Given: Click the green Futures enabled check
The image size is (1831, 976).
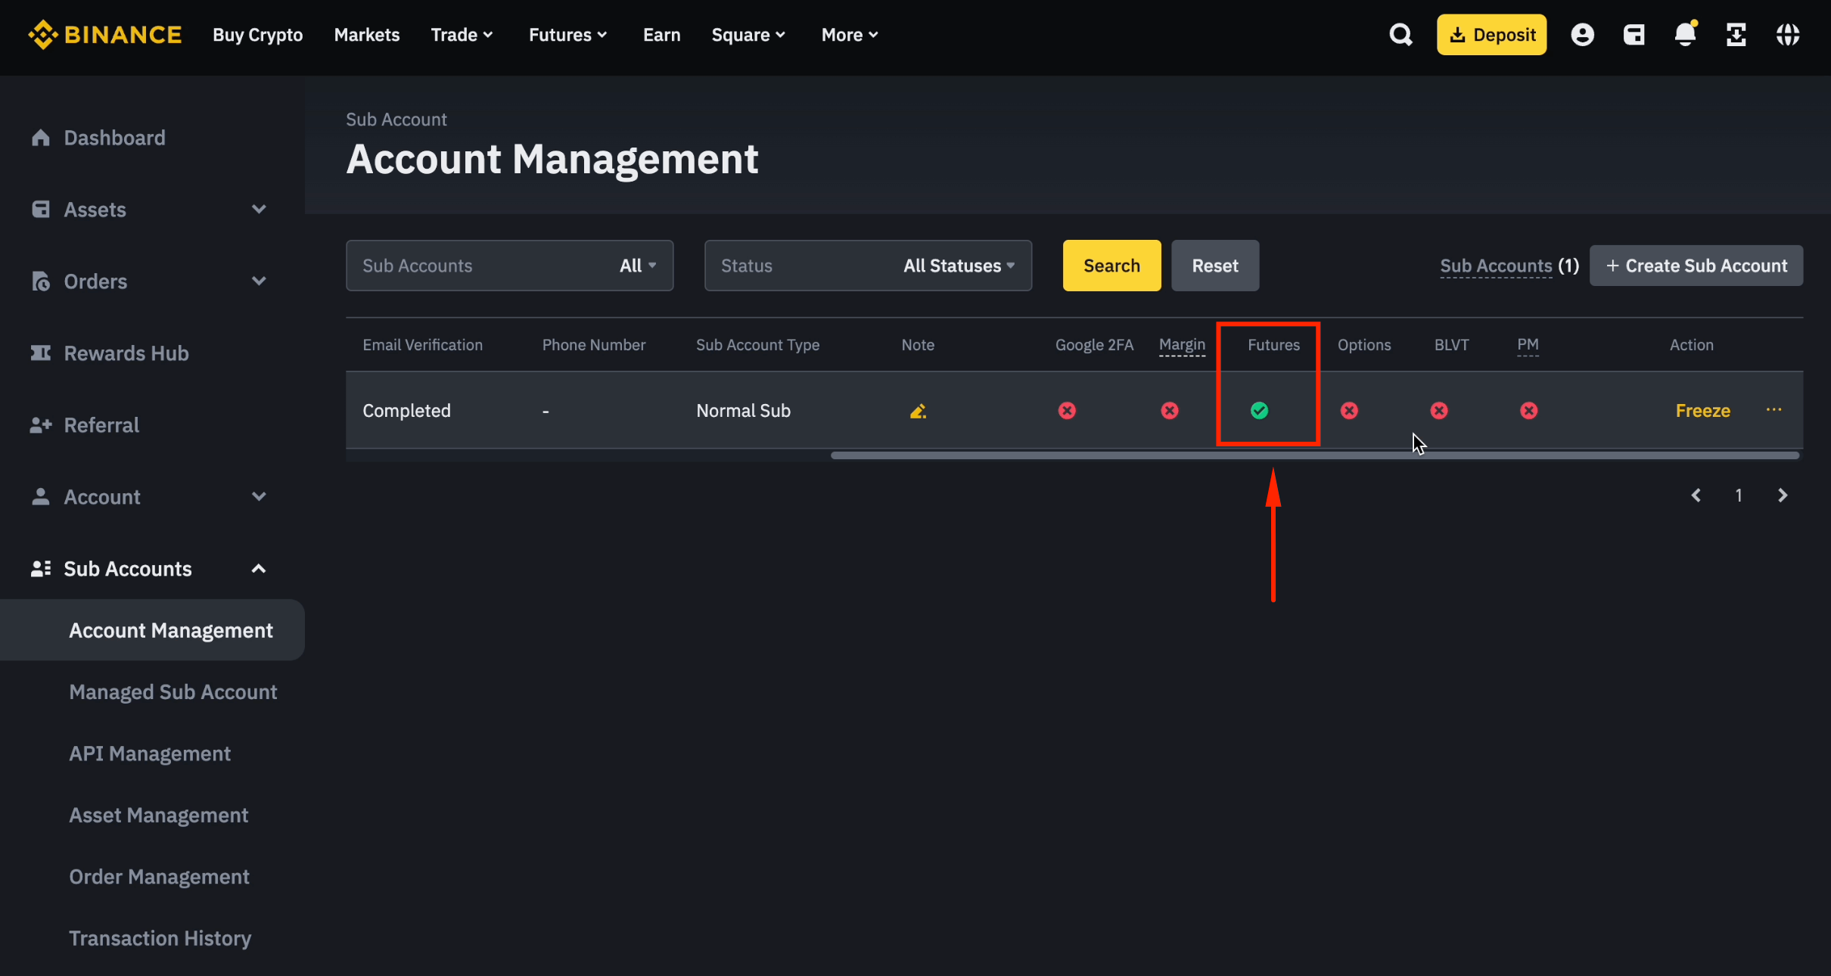Looking at the screenshot, I should [1260, 411].
